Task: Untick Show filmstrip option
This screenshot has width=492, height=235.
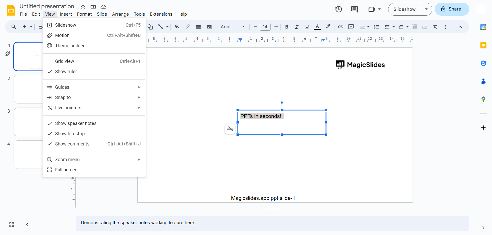Action: pos(94,134)
